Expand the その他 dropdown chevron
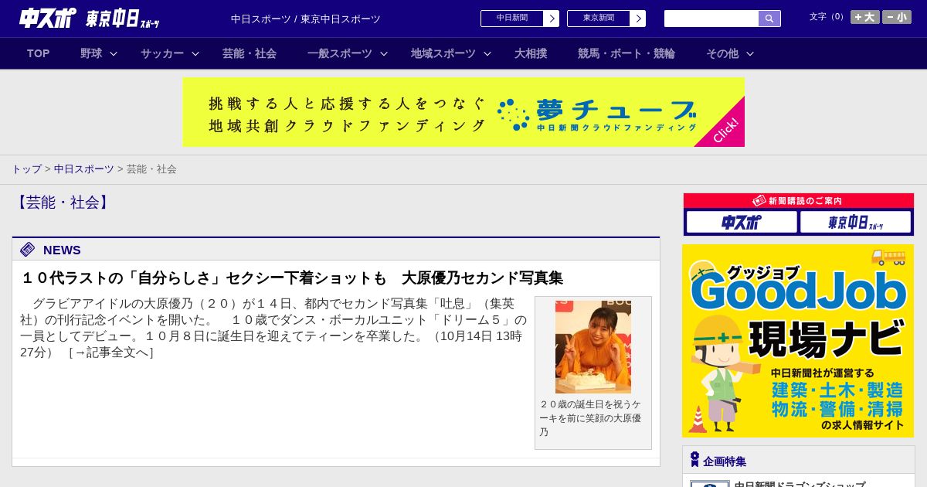 click(749, 53)
